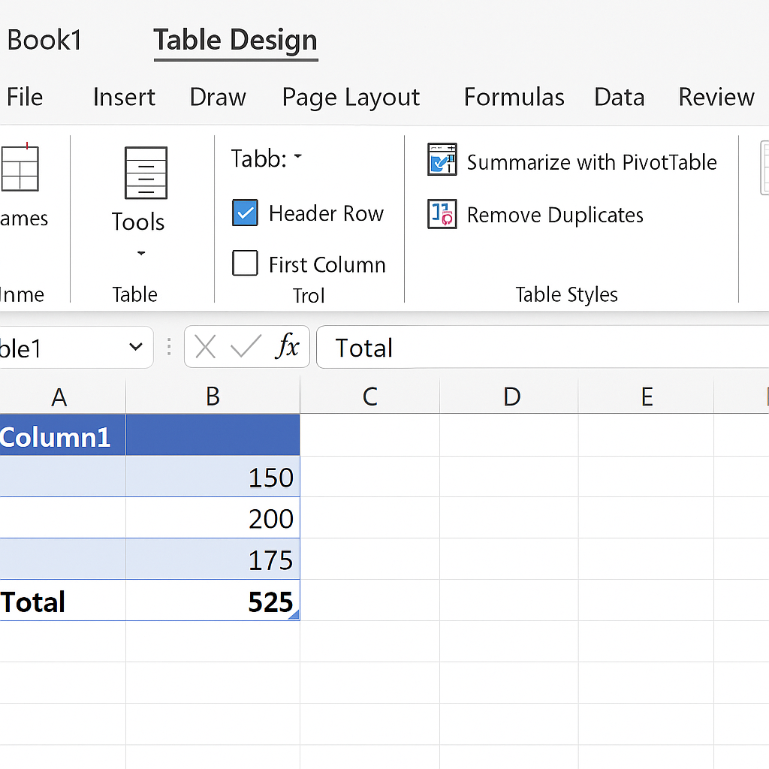The image size is (769, 769).
Task: Expand the Tools dropdown arrow
Action: (140, 253)
